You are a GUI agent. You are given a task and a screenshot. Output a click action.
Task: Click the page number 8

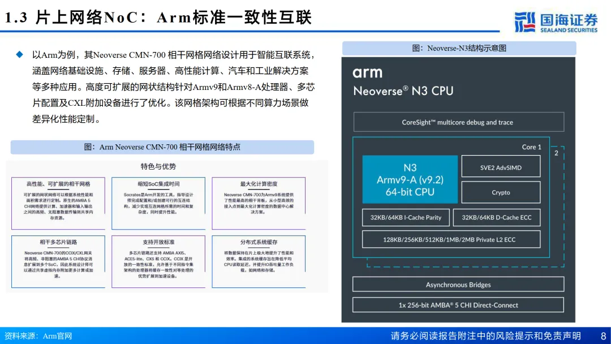(603, 336)
